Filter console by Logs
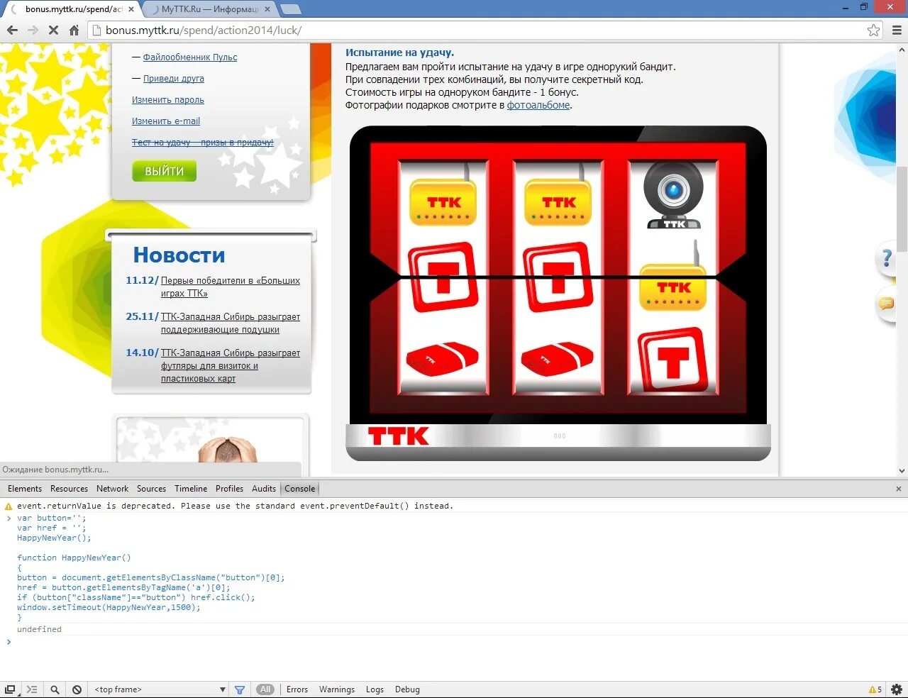This screenshot has width=908, height=698. [375, 689]
